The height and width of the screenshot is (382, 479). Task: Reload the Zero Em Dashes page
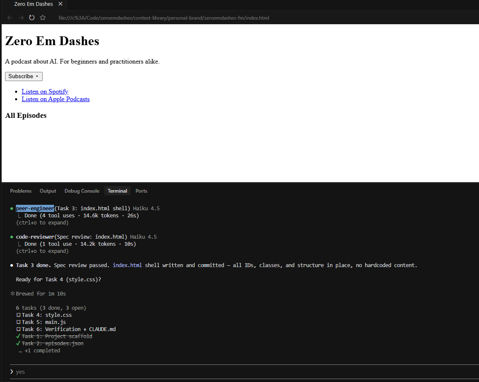click(32, 18)
